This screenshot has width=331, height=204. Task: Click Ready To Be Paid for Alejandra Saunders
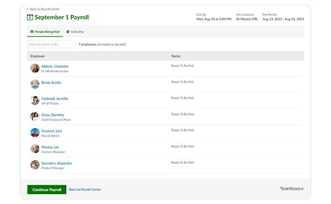183,163
